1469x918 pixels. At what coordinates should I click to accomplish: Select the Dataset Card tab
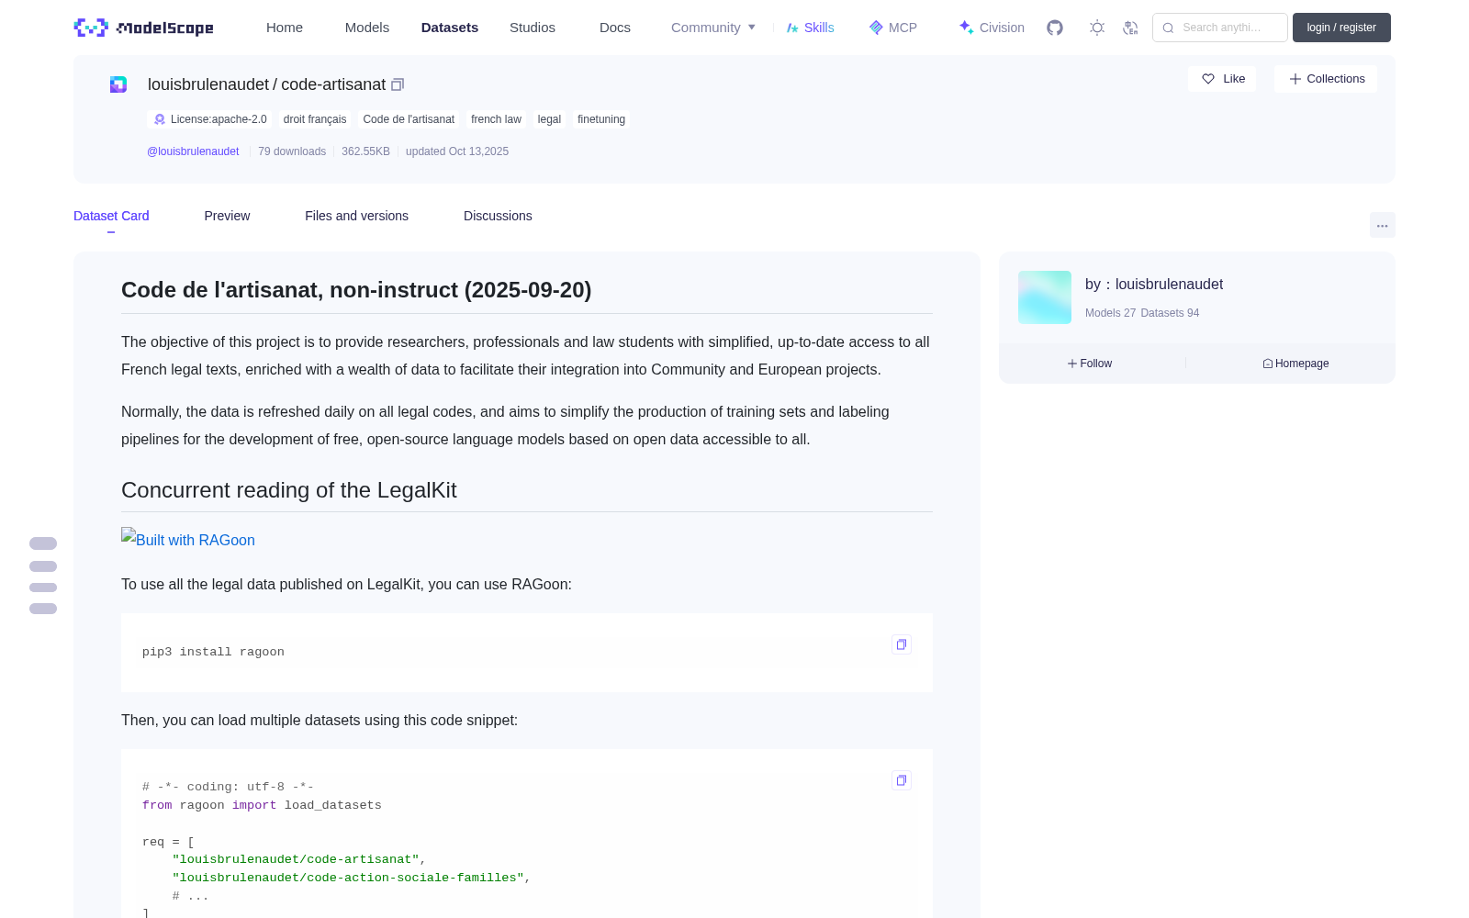click(x=111, y=216)
